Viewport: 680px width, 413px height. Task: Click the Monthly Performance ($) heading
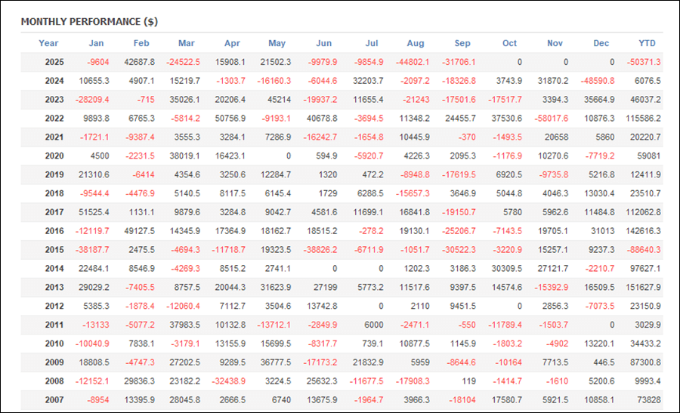(89, 21)
